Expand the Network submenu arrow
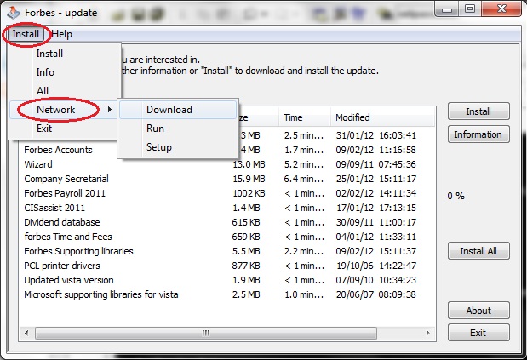 [110, 110]
